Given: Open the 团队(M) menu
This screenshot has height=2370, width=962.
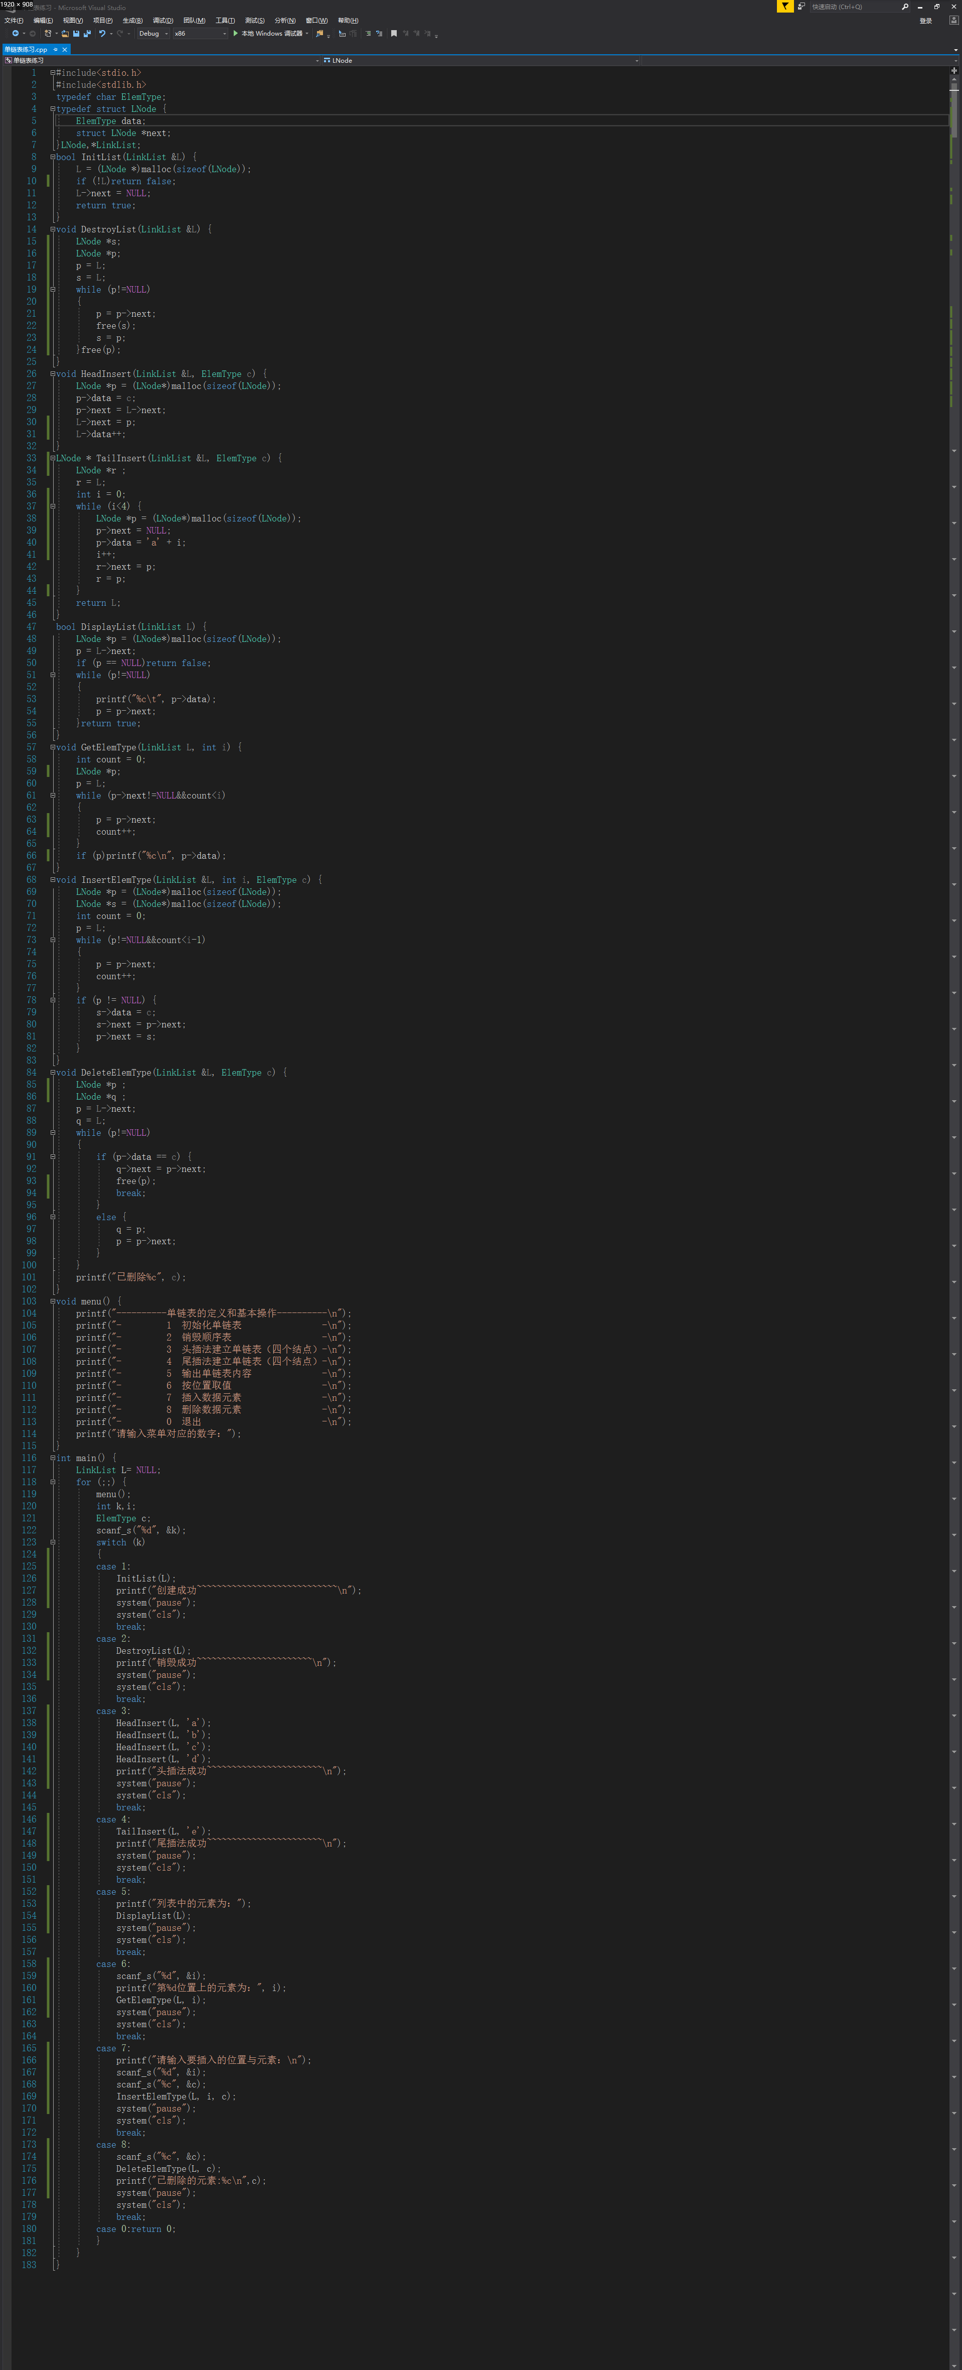Looking at the screenshot, I should 194,20.
